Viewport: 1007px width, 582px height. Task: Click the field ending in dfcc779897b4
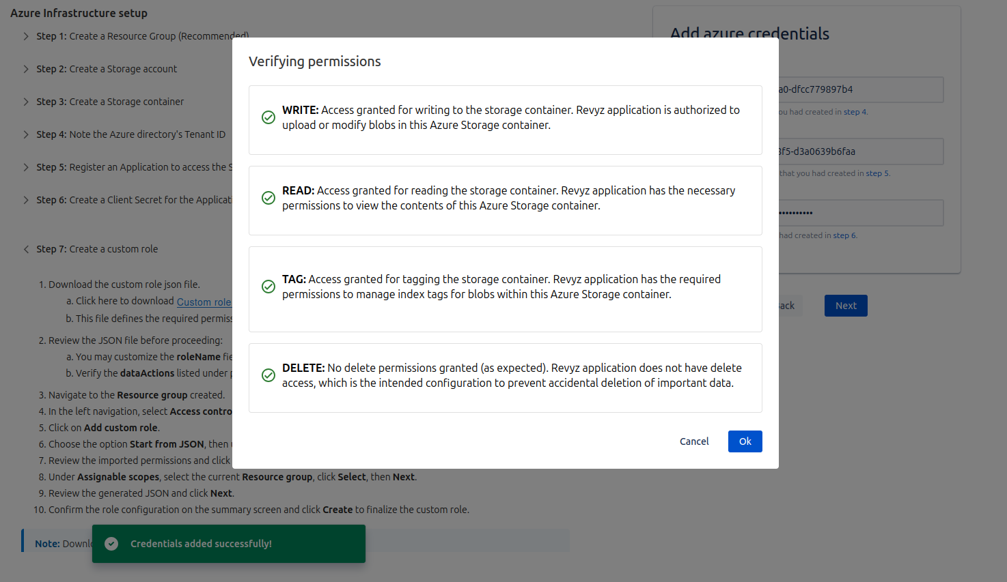(x=861, y=89)
